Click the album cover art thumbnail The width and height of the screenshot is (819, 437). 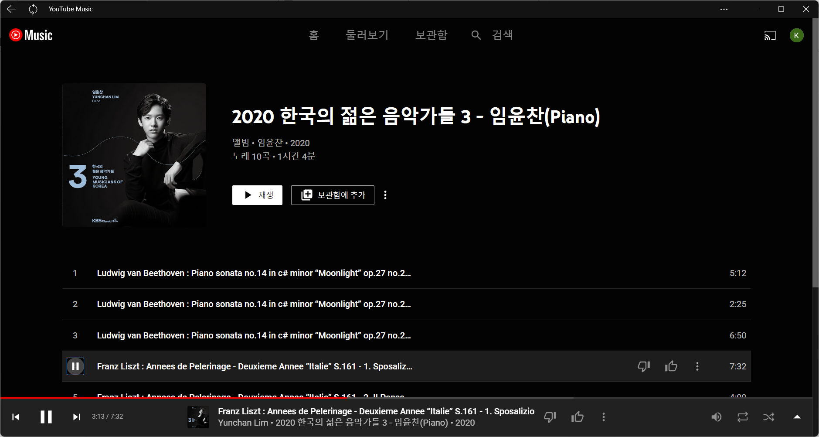[134, 155]
